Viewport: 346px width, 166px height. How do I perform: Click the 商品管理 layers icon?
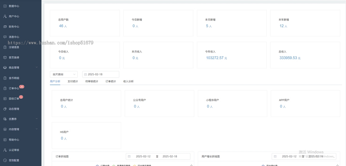point(5,68)
